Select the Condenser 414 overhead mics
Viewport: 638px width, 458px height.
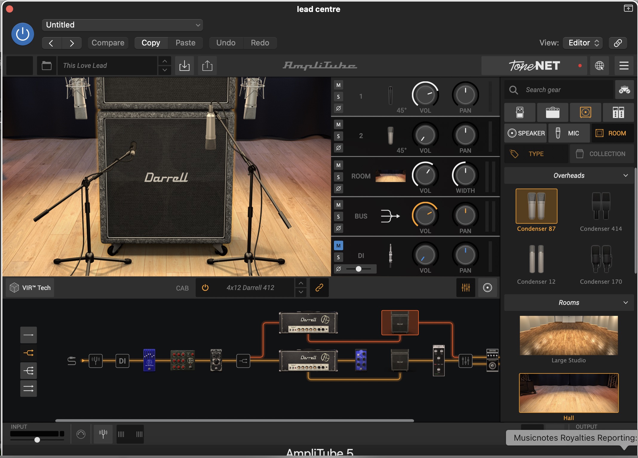click(601, 206)
